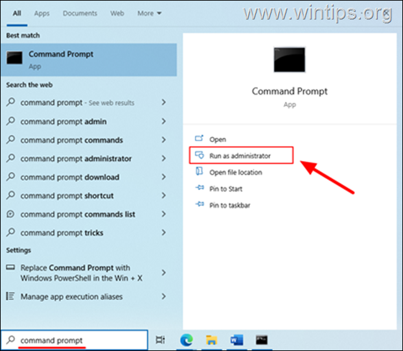
Task: Click the large Command Prompt preview thumbnail
Action: 290,60
